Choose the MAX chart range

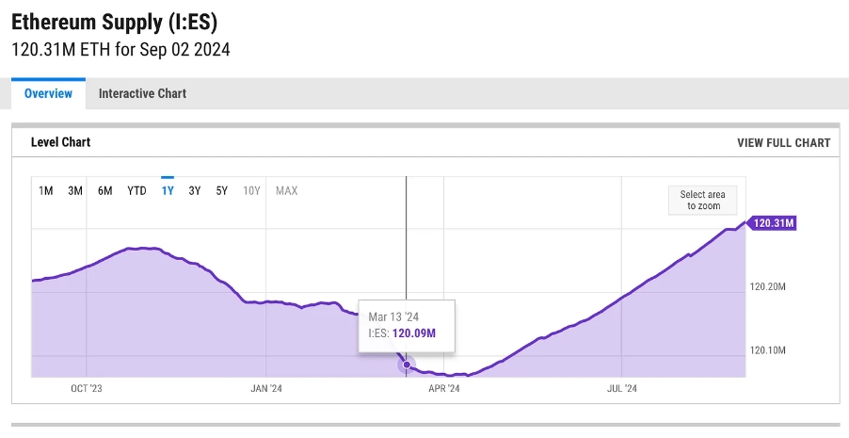click(286, 191)
